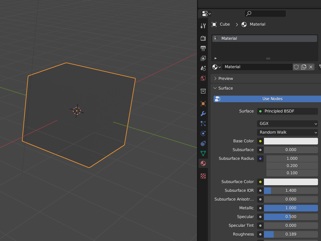Open the Modifier properties wrench tab

(x=203, y=114)
